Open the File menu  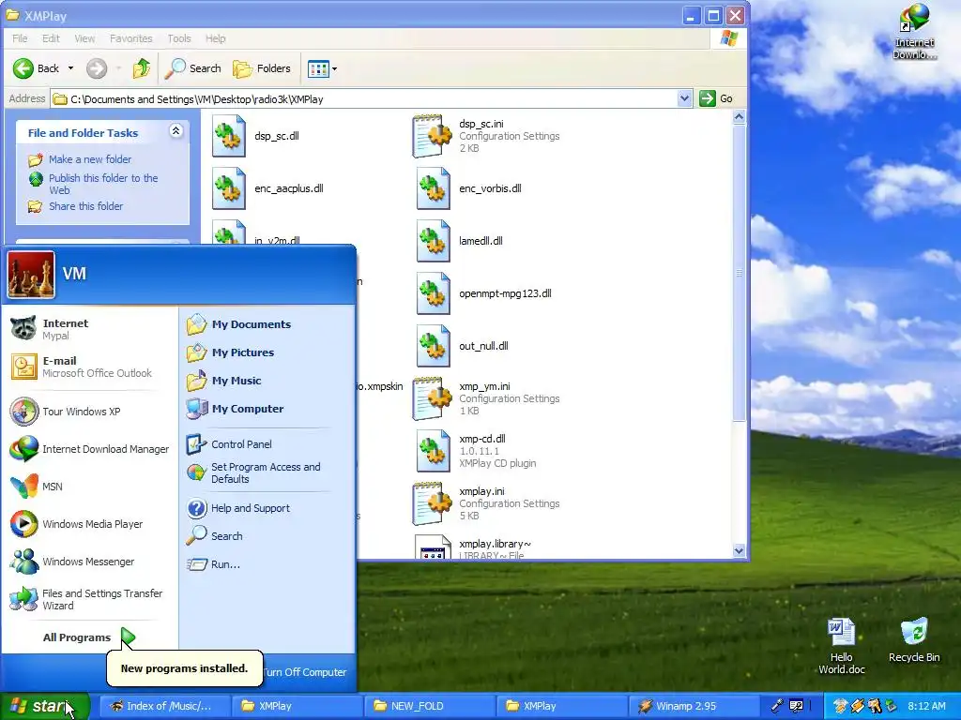(x=20, y=38)
